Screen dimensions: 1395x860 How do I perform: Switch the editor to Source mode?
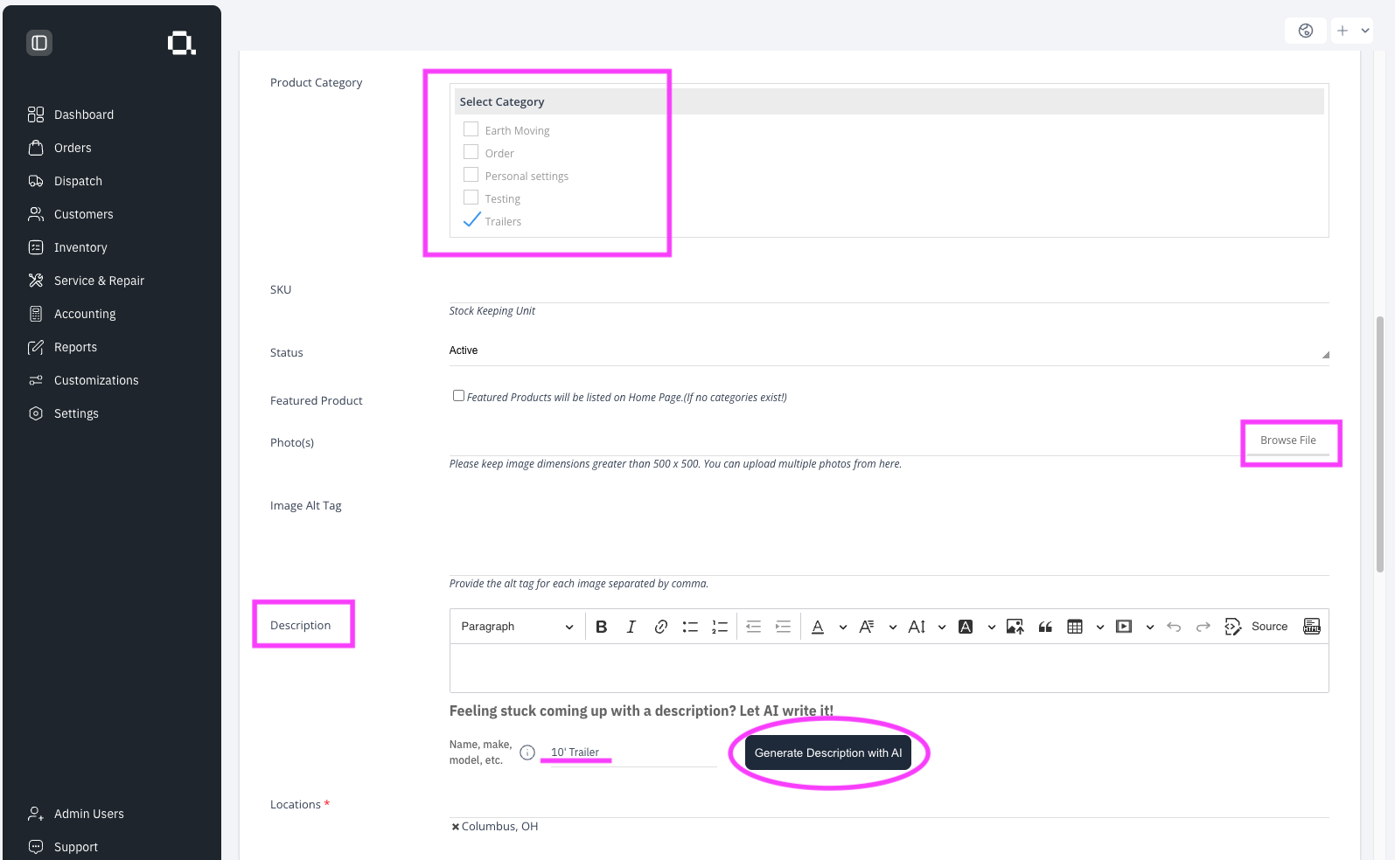coord(1257,627)
